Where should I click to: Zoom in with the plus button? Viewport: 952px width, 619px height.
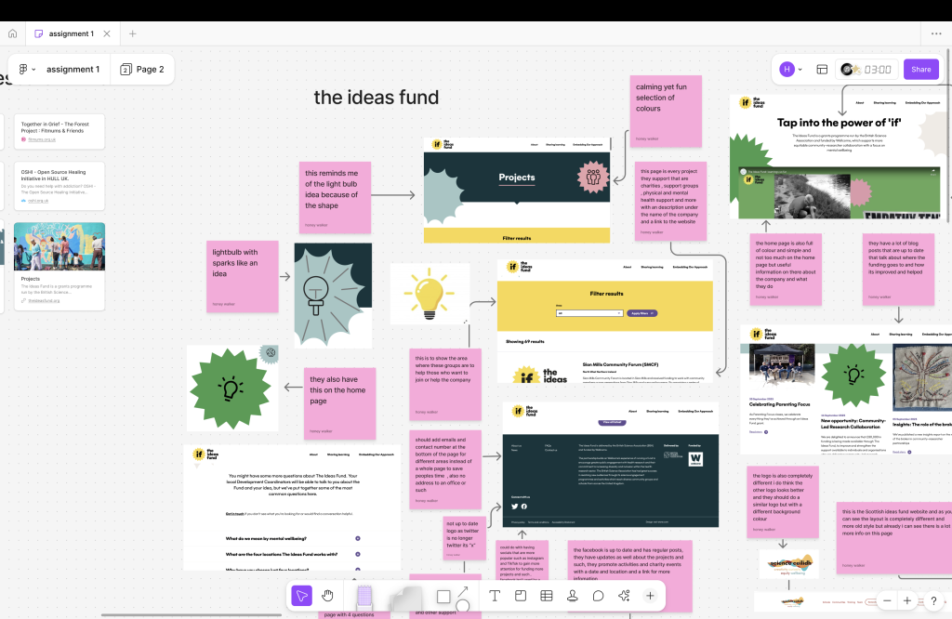[907, 600]
